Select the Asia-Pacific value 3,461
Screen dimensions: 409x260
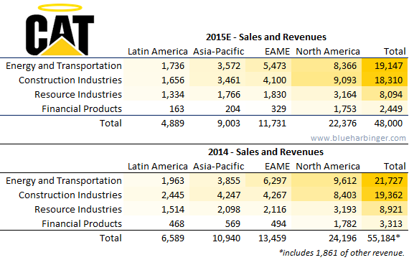pos(229,80)
